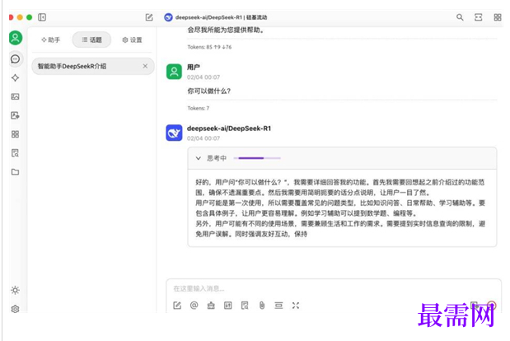
Task: Open the chat assistant page from the sidebar
Action: pyautogui.click(x=16, y=59)
